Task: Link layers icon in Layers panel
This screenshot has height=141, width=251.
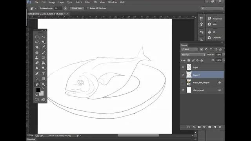Action: [188, 127]
